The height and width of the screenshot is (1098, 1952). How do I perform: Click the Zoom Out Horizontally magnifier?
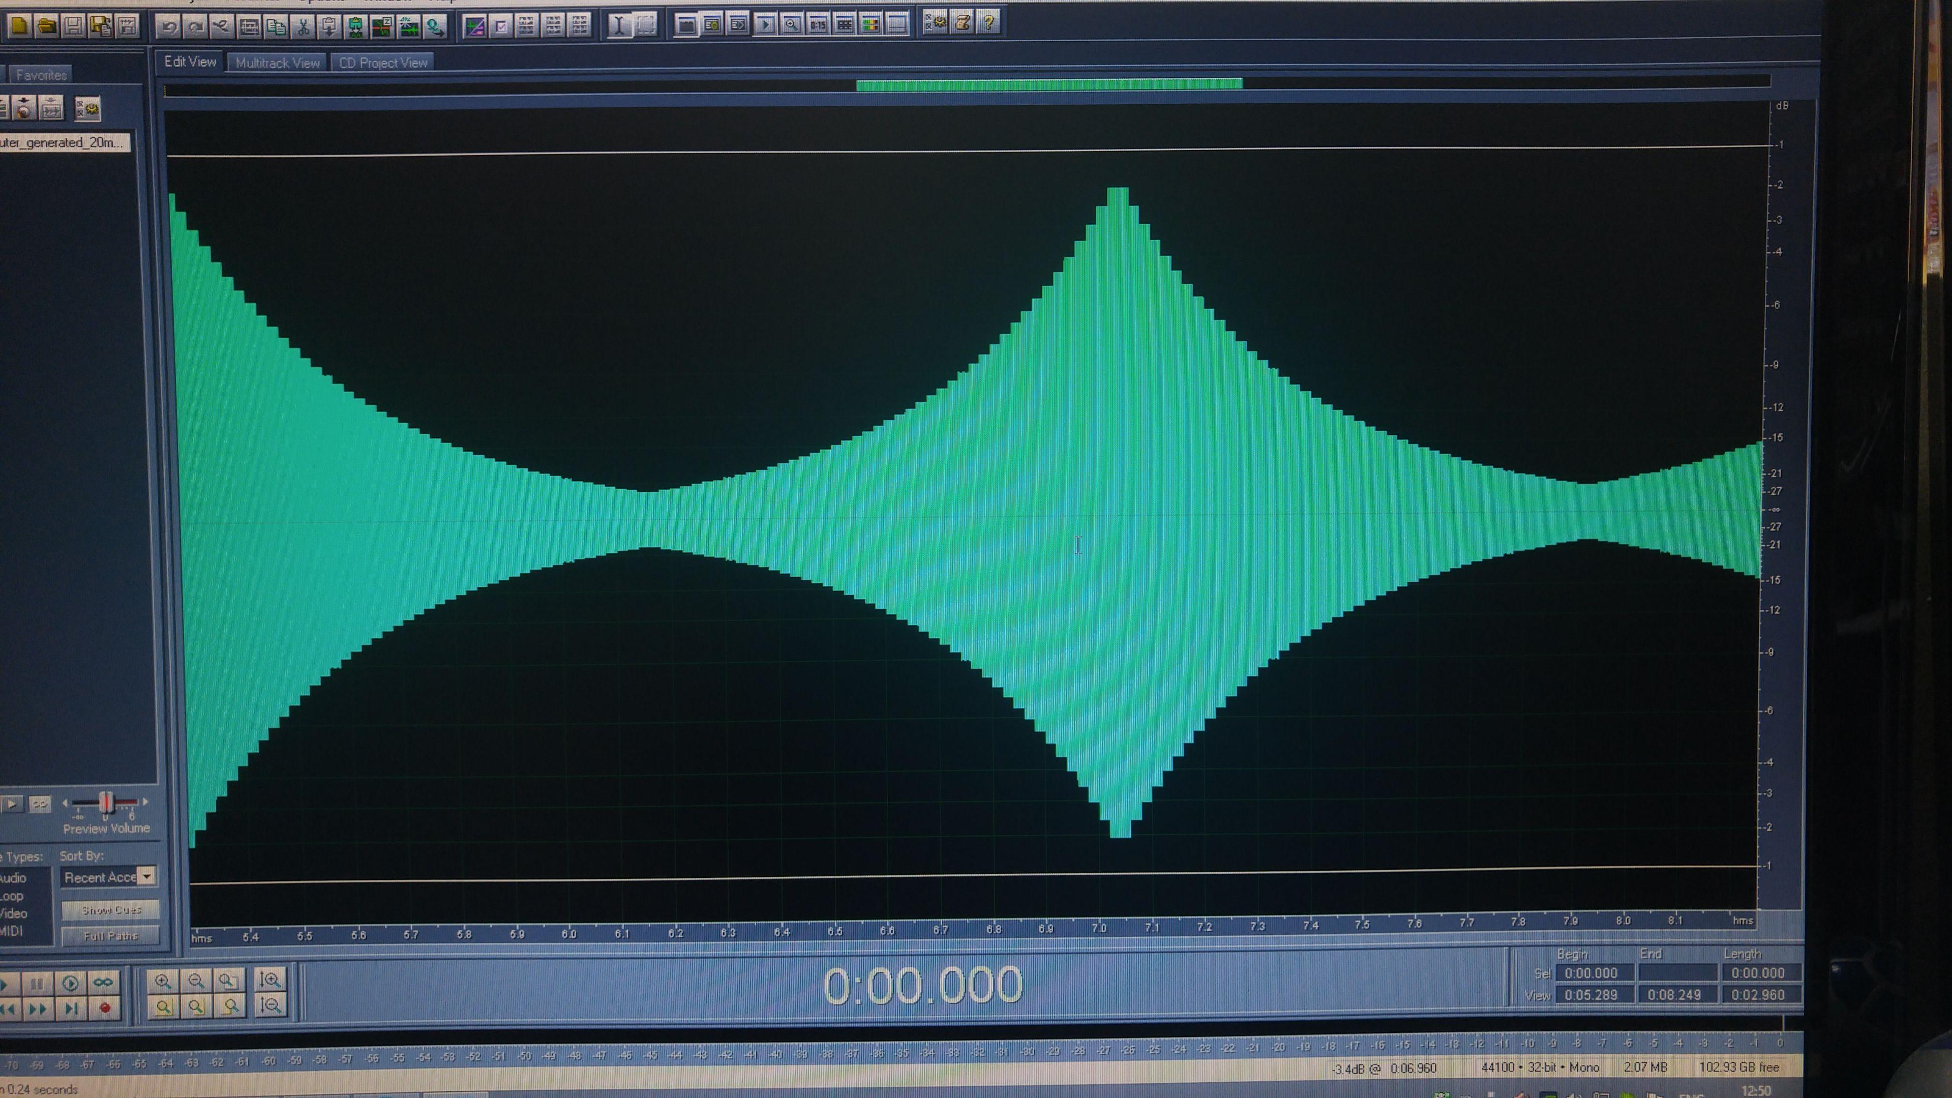click(196, 982)
